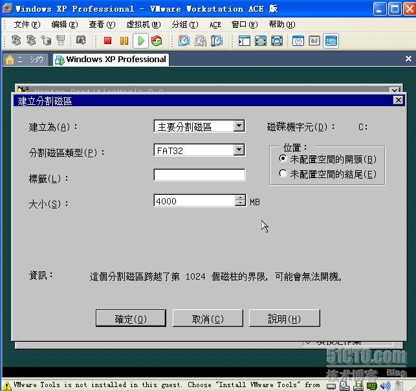Open the 分组(T) menu
This screenshot has height=391, width=416.
tap(185, 25)
